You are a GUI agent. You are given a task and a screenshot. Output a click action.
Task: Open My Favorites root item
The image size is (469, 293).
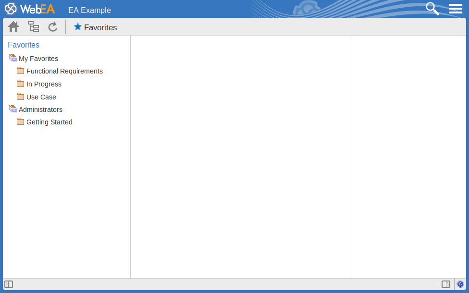pos(38,59)
